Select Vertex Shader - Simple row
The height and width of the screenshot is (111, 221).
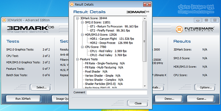point(103,76)
